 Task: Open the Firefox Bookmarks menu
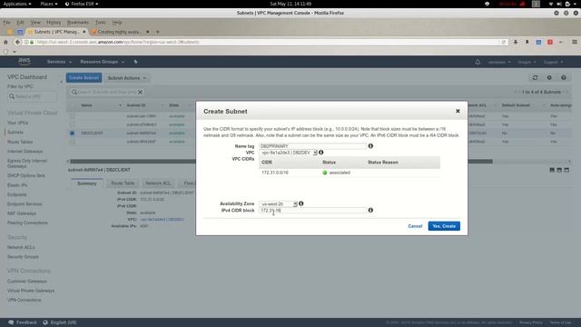click(x=78, y=22)
